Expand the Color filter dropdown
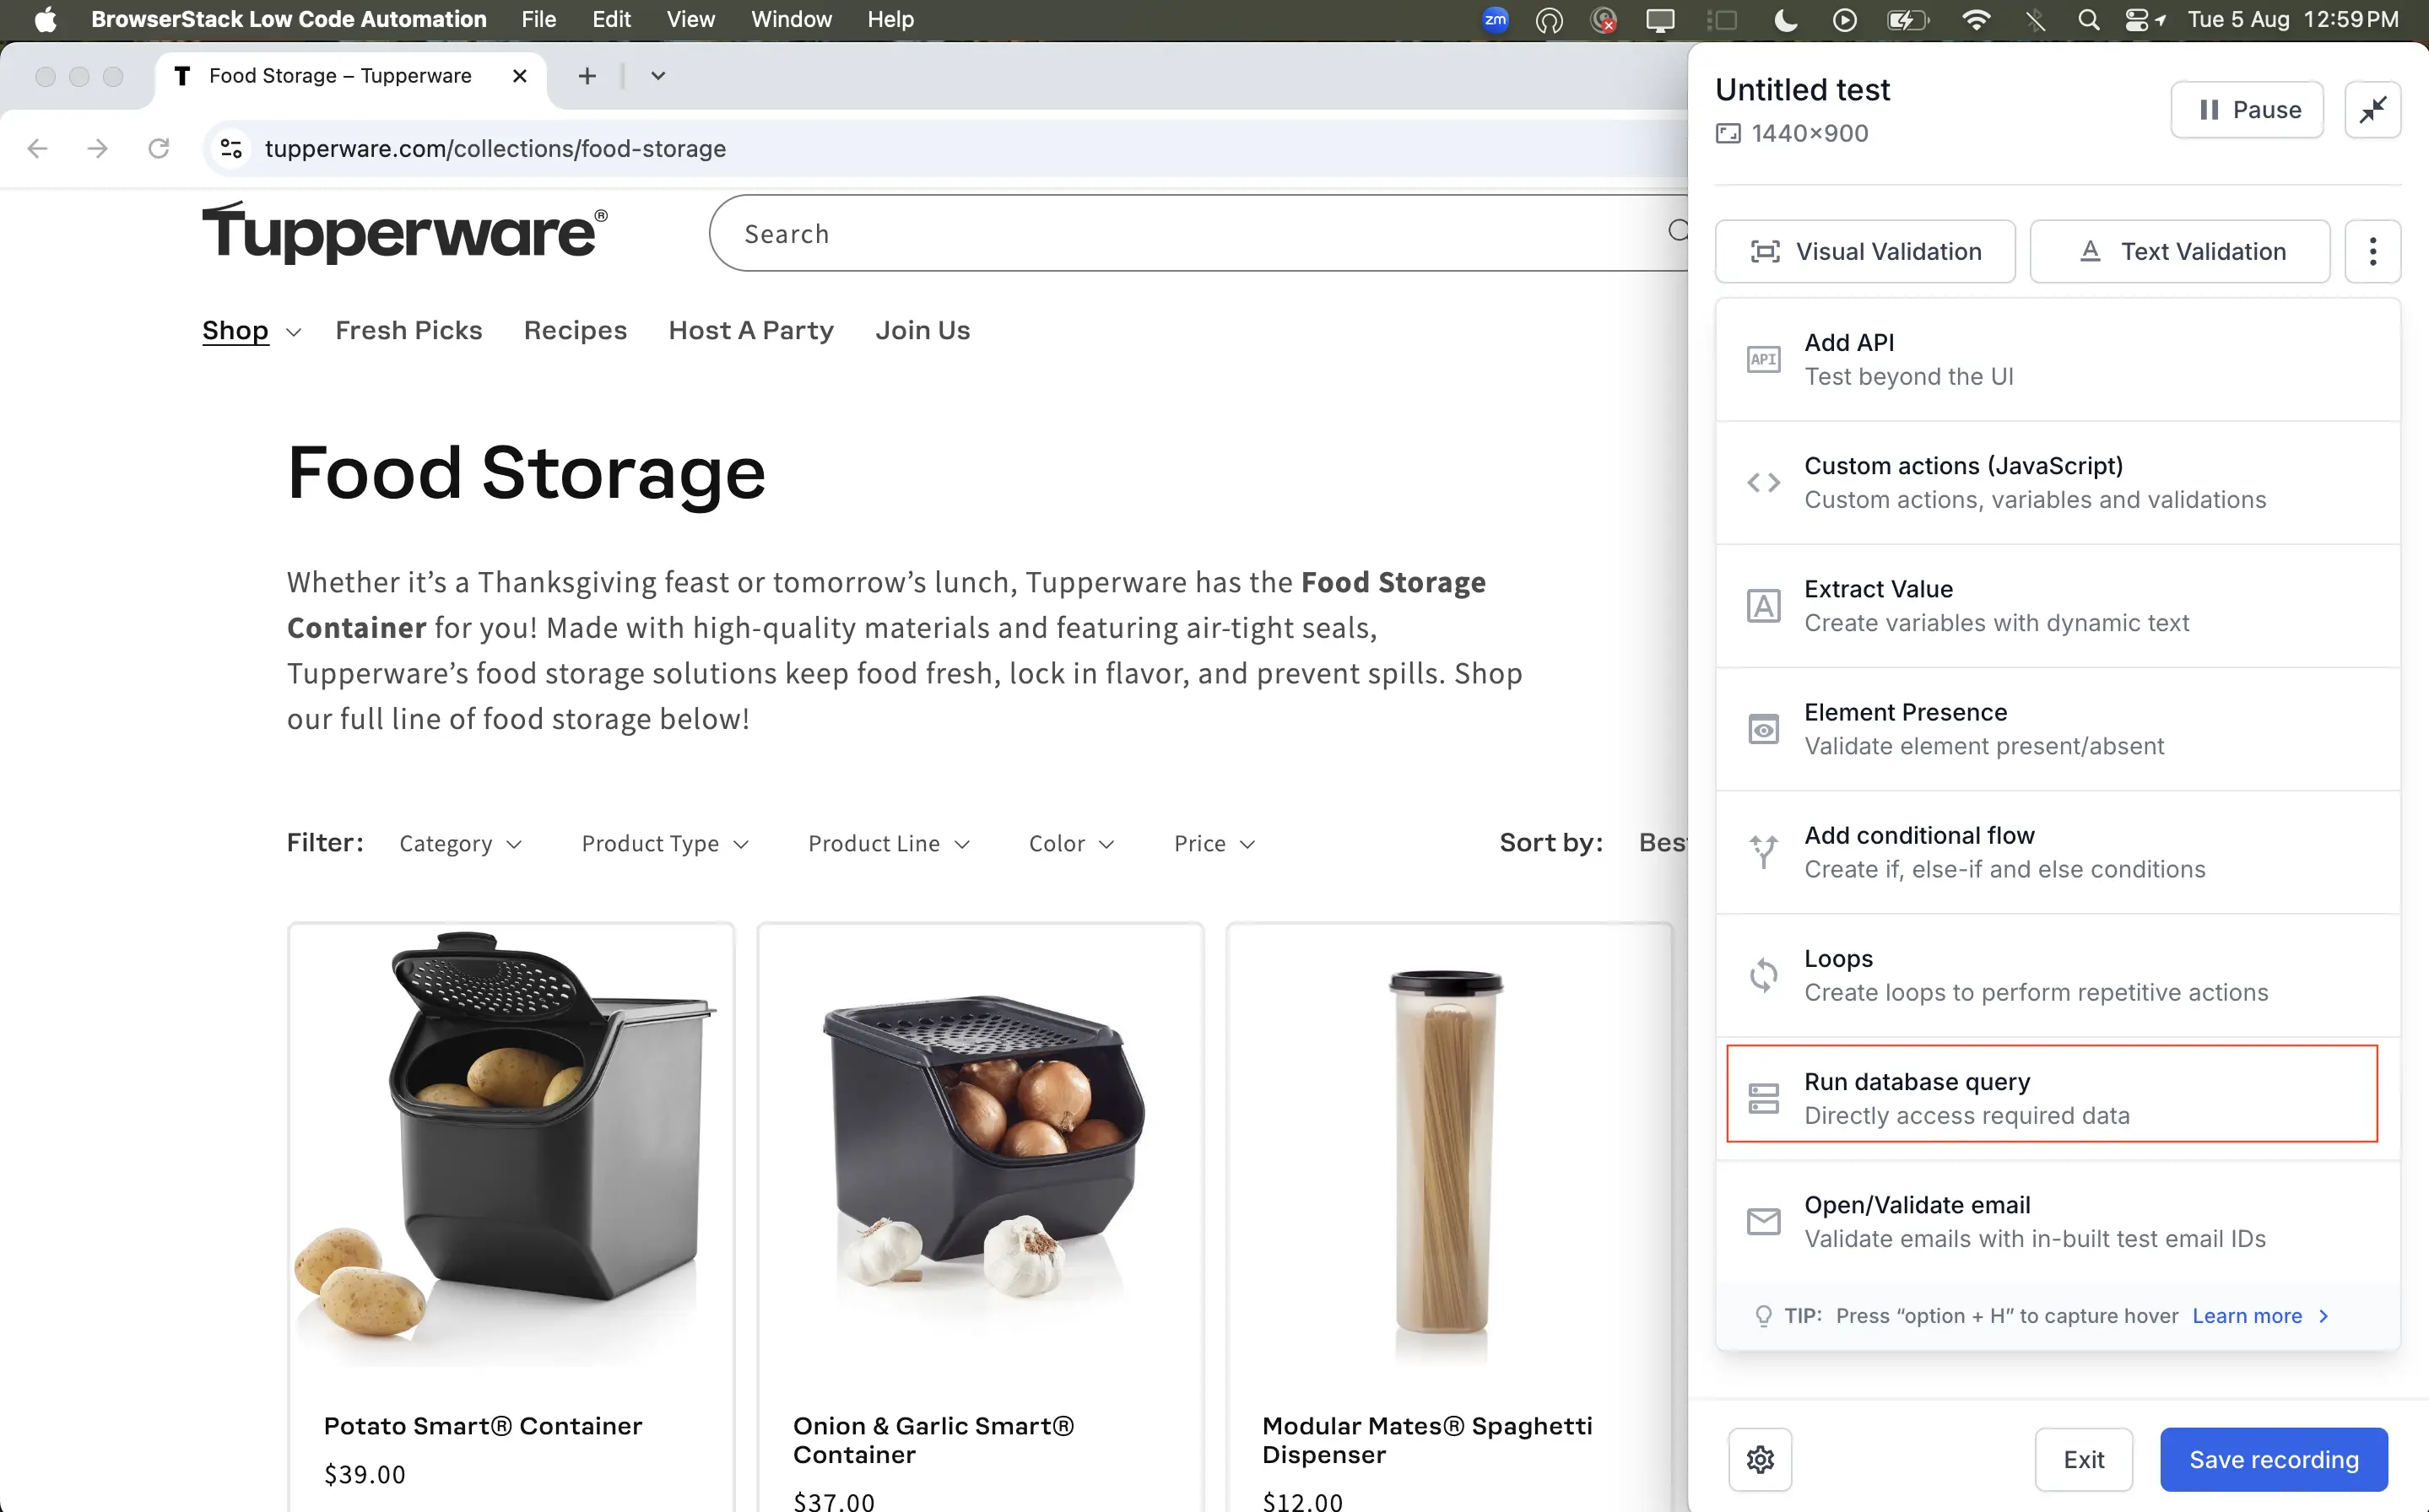Image resolution: width=2429 pixels, height=1512 pixels. (x=1071, y=844)
